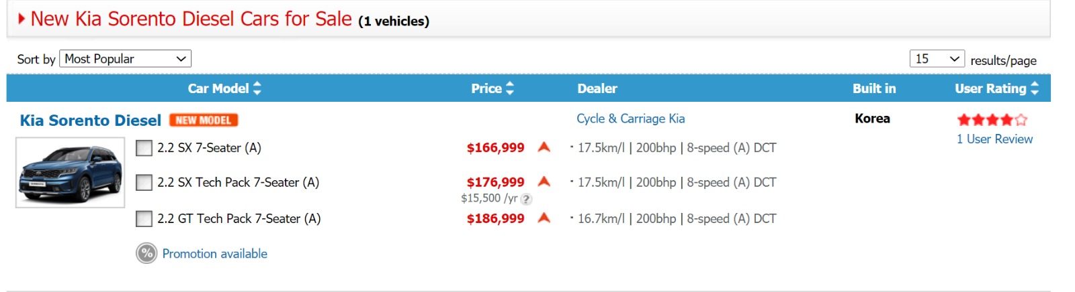Tick the 2.2 GT Tech Pack 7-Seater checkbox
This screenshot has height=292, width=1075.
click(x=144, y=218)
